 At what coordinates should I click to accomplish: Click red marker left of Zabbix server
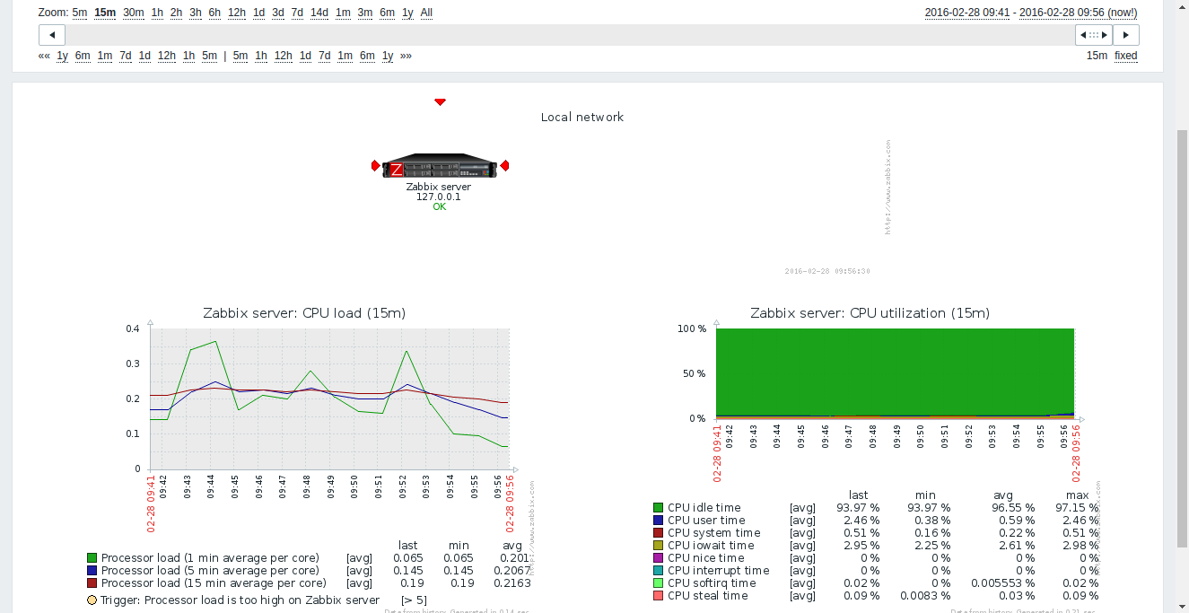pos(376,166)
